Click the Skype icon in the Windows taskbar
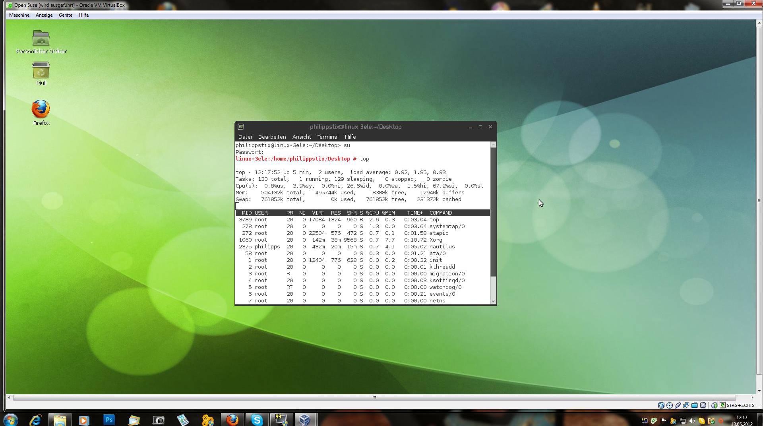The width and height of the screenshot is (763, 426). point(257,420)
